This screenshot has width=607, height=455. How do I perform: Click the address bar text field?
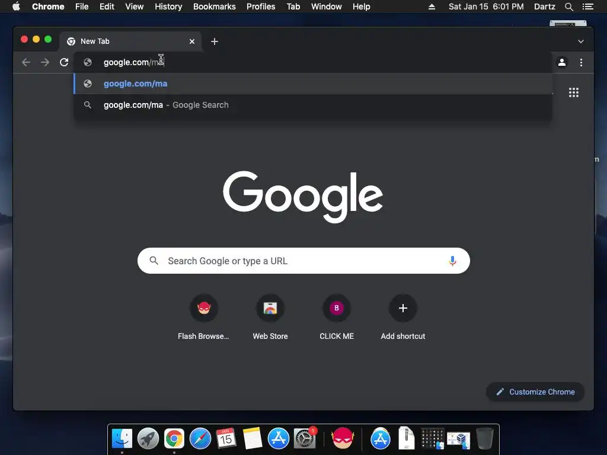click(313, 62)
